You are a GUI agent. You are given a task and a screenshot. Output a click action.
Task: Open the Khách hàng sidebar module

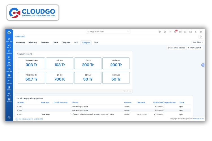pyautogui.click(x=9, y=40)
